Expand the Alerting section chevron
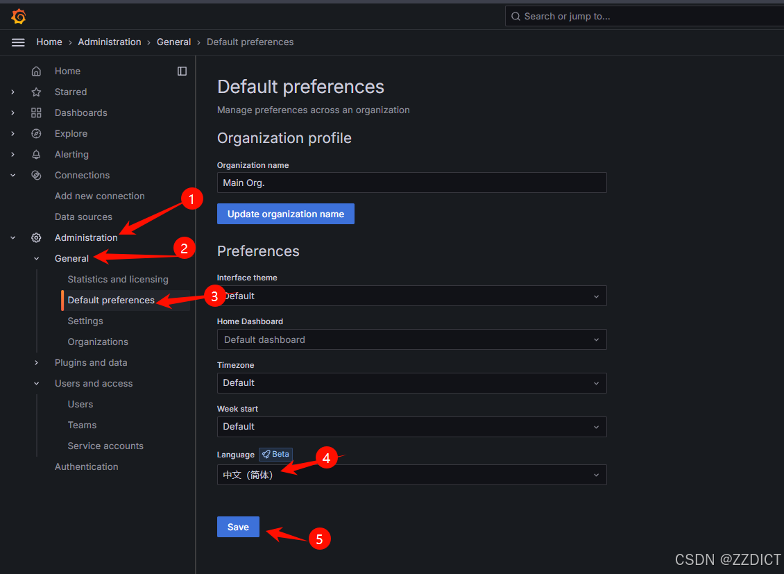Image resolution: width=784 pixels, height=574 pixels. coord(13,155)
